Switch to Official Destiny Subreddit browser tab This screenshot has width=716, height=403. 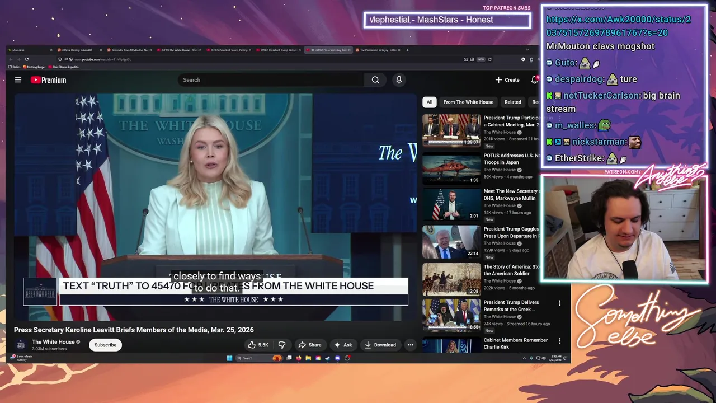point(78,50)
